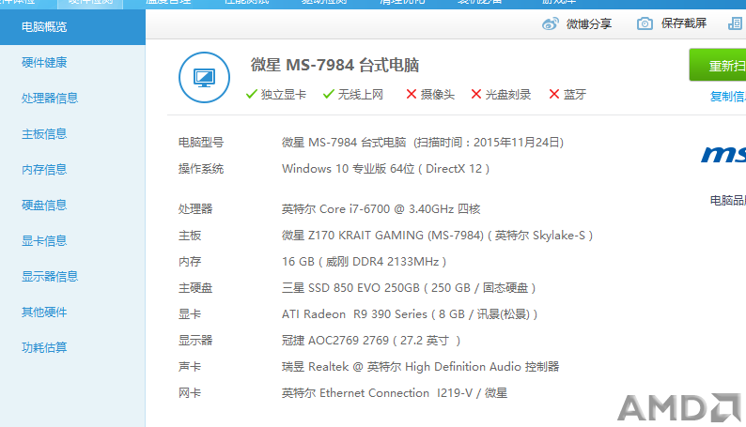Open 其他硬件 section
746x427 pixels.
coord(44,313)
